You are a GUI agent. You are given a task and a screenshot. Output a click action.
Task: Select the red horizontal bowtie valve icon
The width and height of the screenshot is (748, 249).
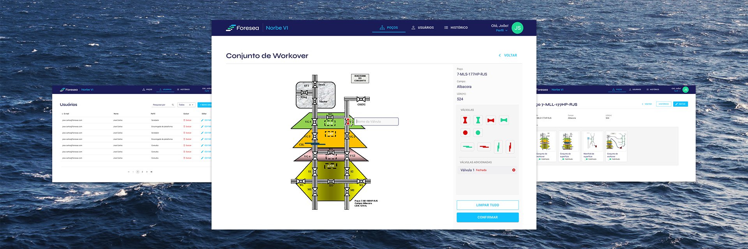491,120
